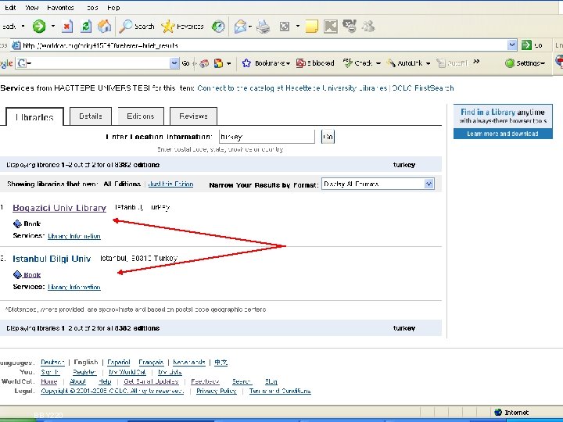Image resolution: width=563 pixels, height=422 pixels.
Task: Open Google toolbar Settings
Action: [x=525, y=63]
